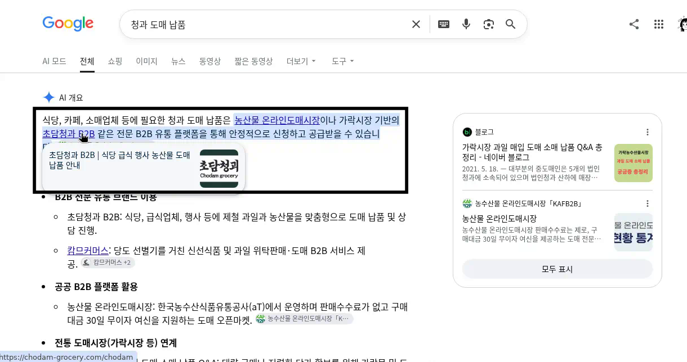The height and width of the screenshot is (362, 687).
Task: Open the 농산물 온라인도매시장 link
Action: (x=277, y=120)
